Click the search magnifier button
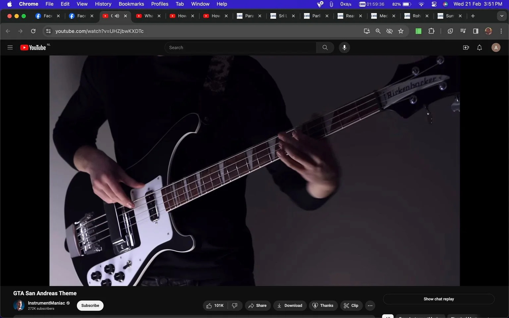The width and height of the screenshot is (509, 318). pos(325,47)
